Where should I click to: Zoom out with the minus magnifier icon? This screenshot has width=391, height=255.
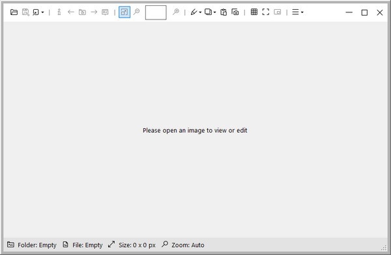point(136,12)
